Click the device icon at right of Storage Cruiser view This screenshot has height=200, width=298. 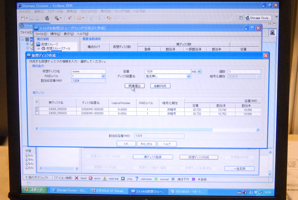(x=272, y=33)
